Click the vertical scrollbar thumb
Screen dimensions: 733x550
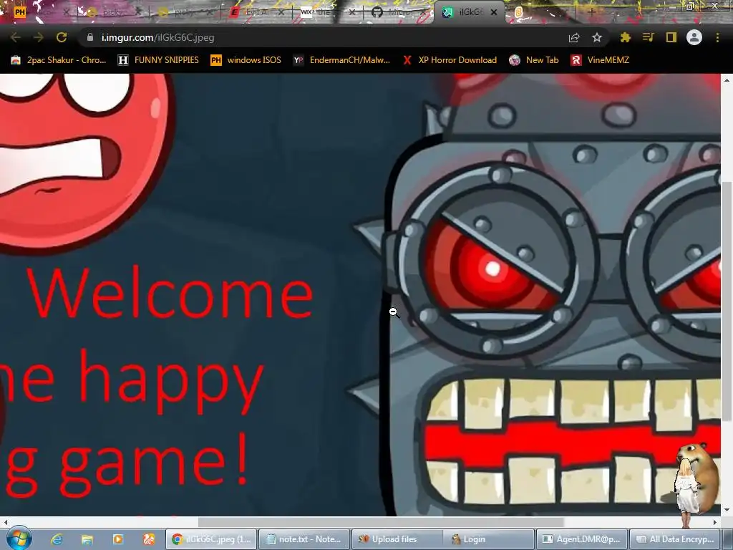pyautogui.click(x=726, y=301)
